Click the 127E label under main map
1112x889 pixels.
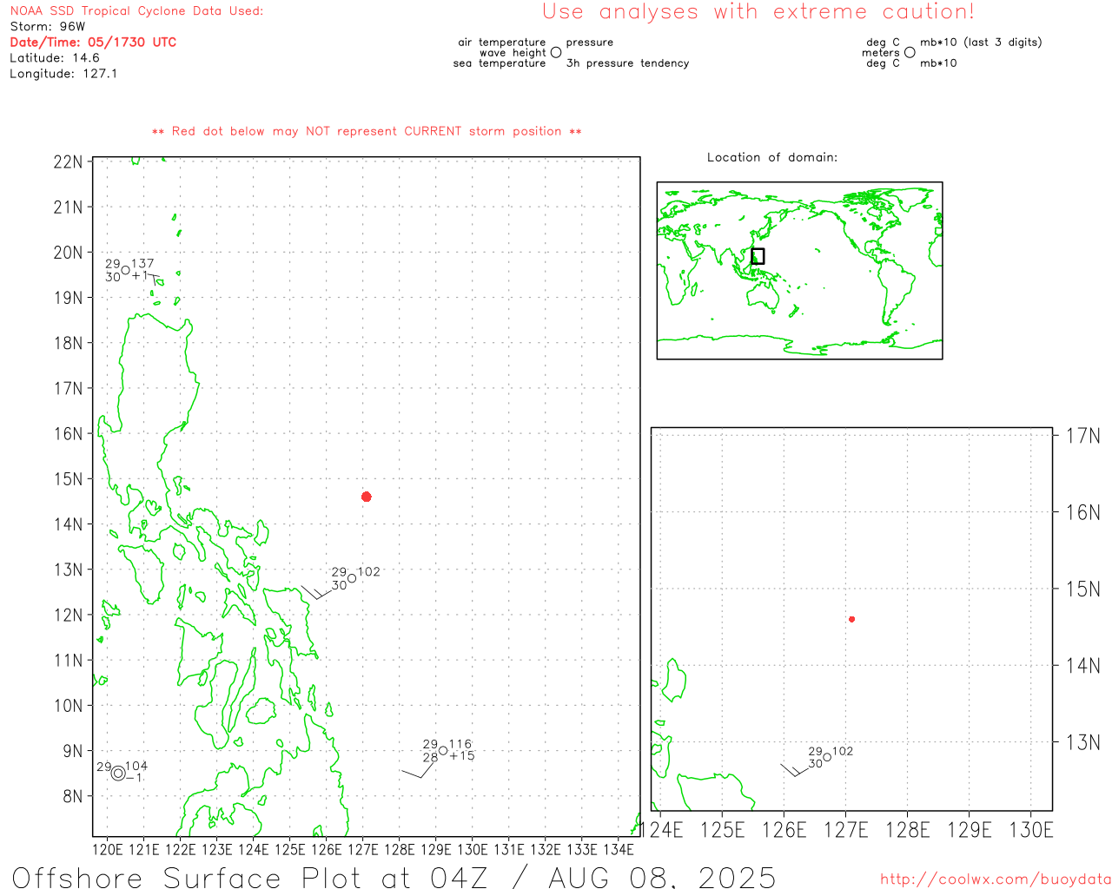click(x=363, y=849)
